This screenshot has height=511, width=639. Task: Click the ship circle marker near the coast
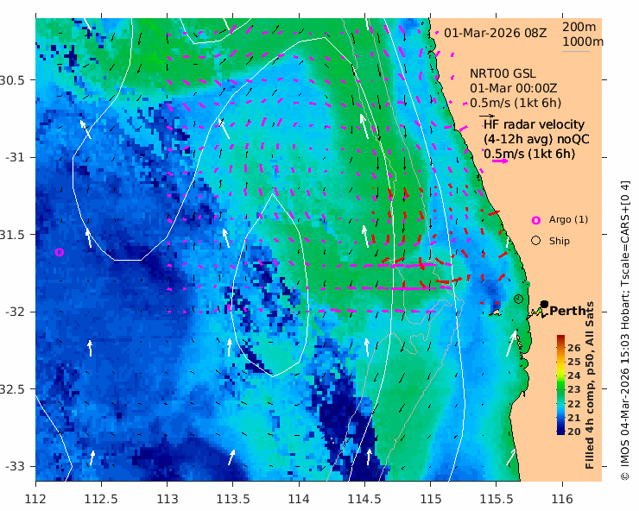click(x=518, y=300)
